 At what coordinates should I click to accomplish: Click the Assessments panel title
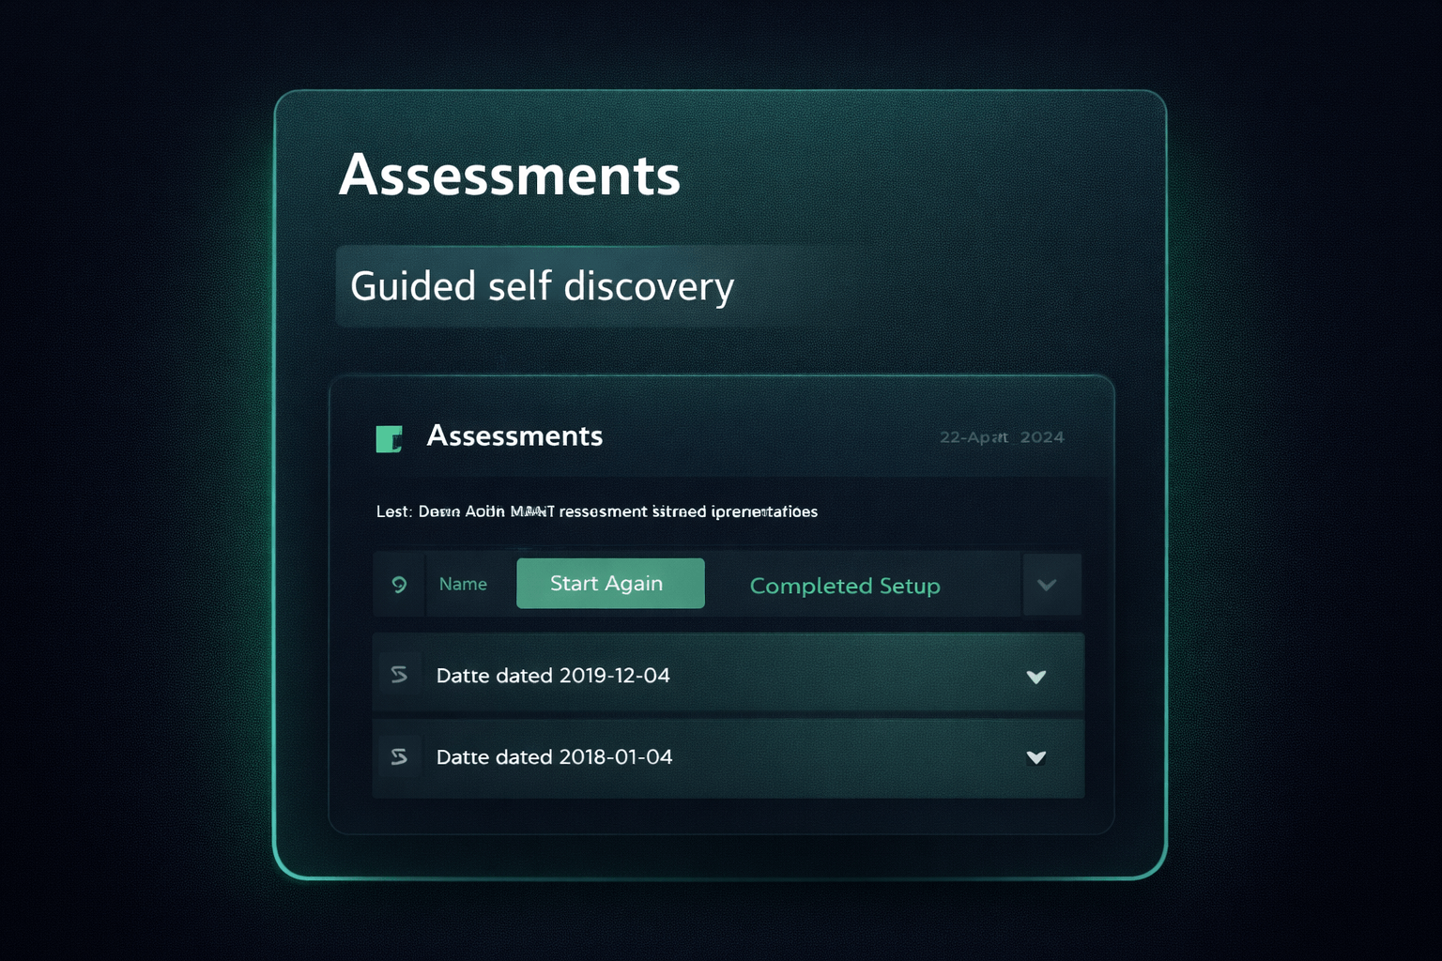[x=515, y=435]
